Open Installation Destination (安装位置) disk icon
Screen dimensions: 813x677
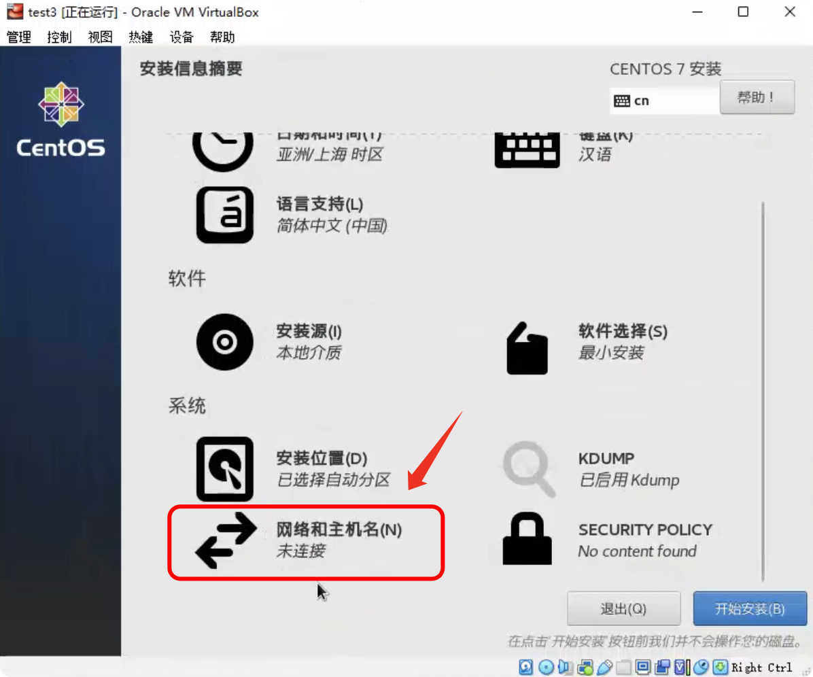pos(224,468)
